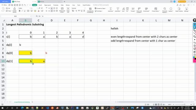The image size is (196, 110).
Task: Click Freeze Panes
Action: (x=156, y=9)
